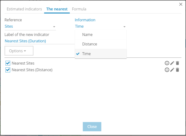Focus the new indicator label field

coord(40,41)
